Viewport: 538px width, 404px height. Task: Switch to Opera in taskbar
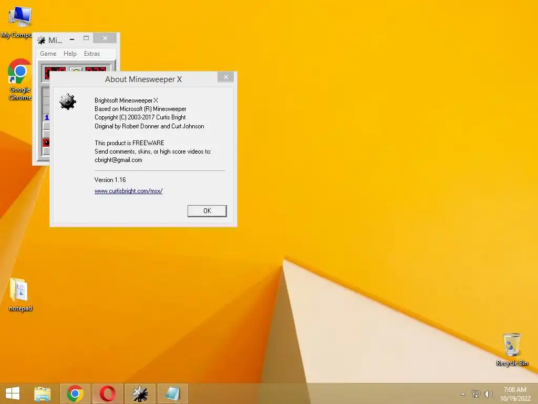[x=108, y=393]
